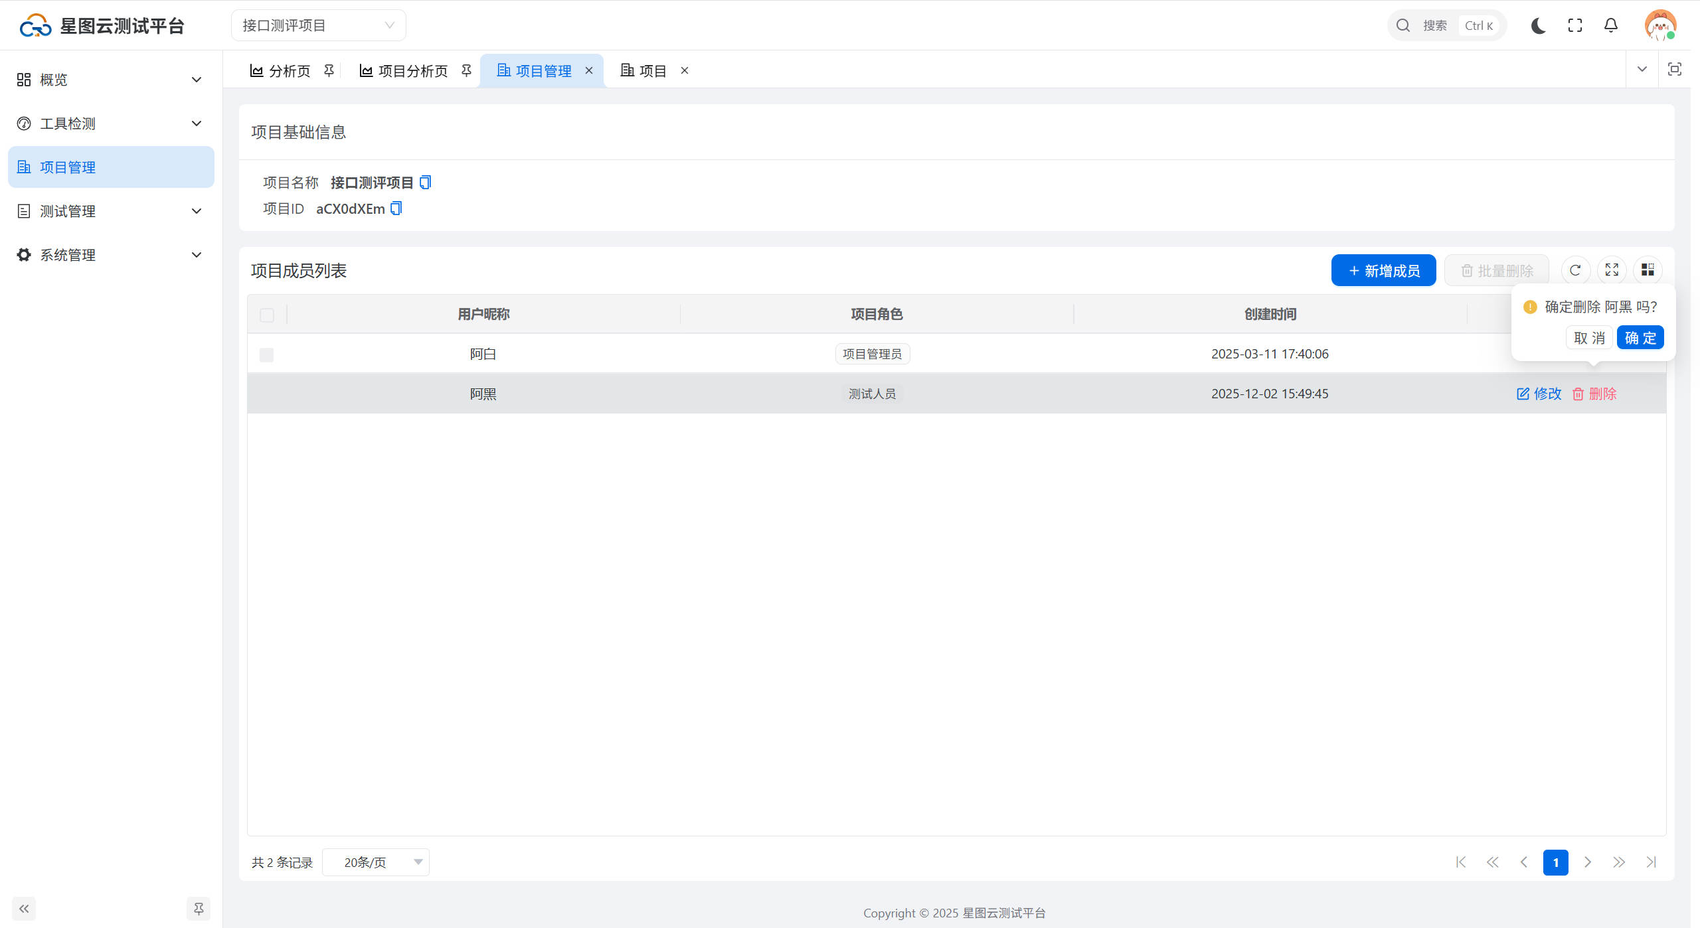Check the row checkbox for 阿白

point(267,354)
